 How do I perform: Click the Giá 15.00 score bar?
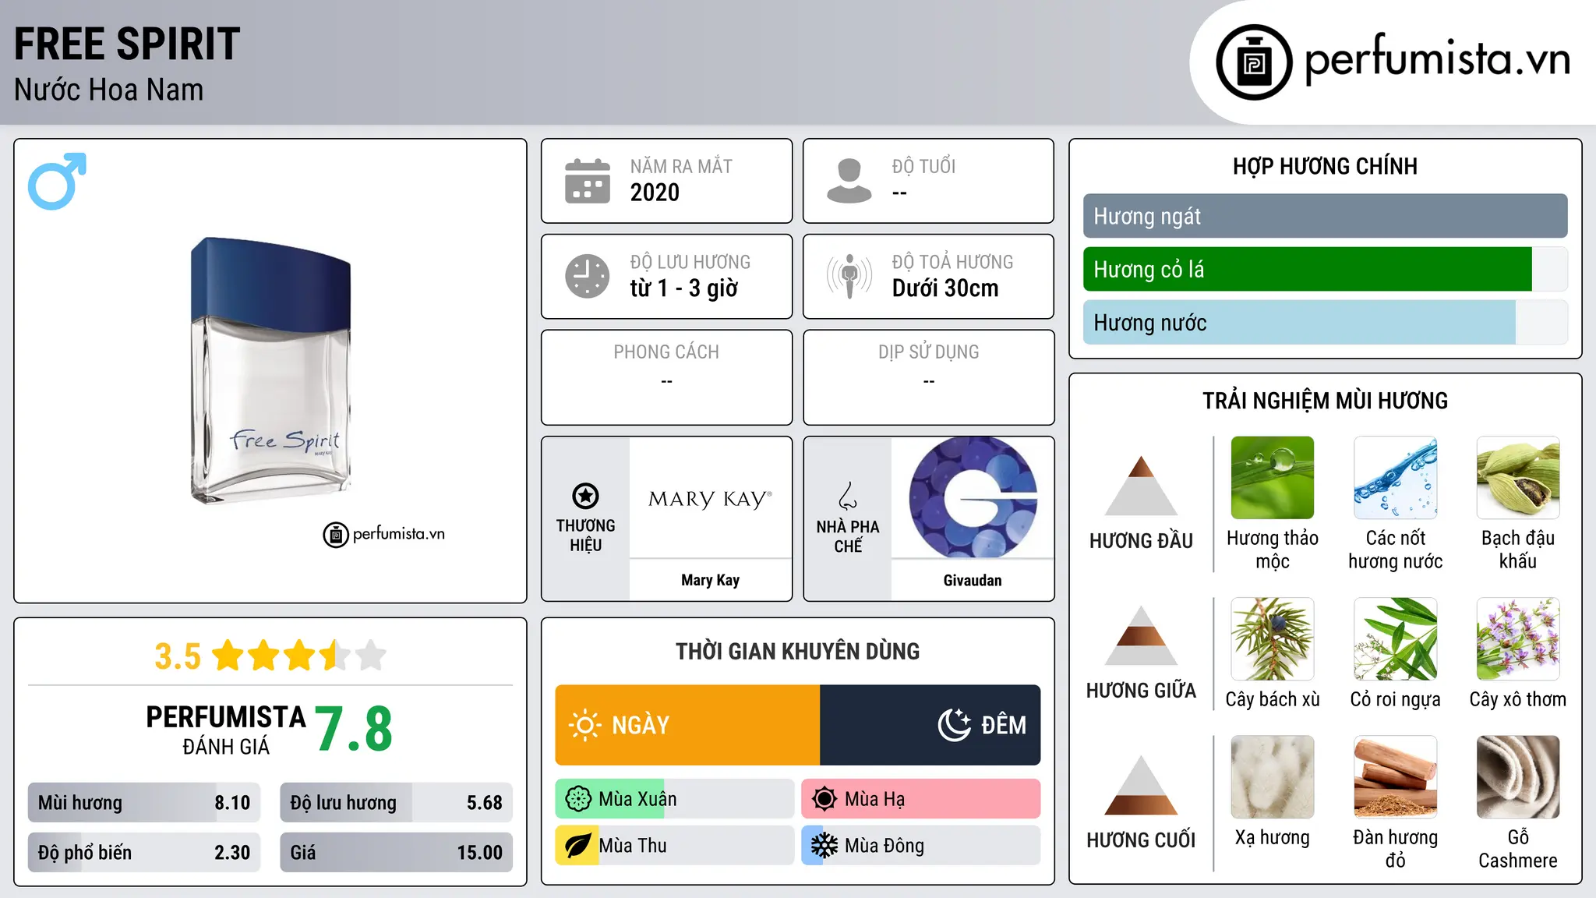[x=397, y=853]
